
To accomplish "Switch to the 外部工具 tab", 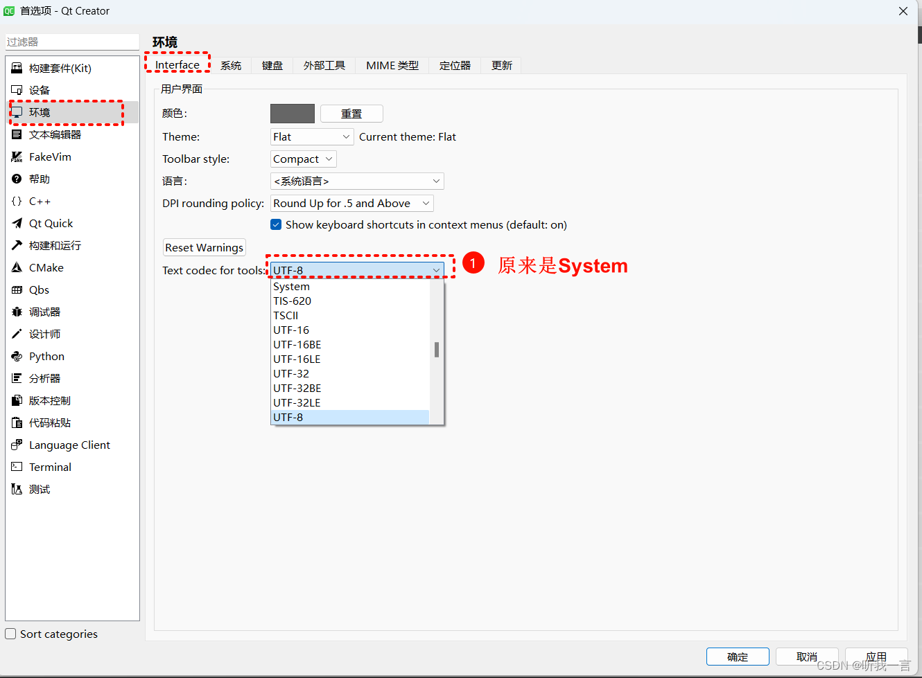I will (324, 66).
